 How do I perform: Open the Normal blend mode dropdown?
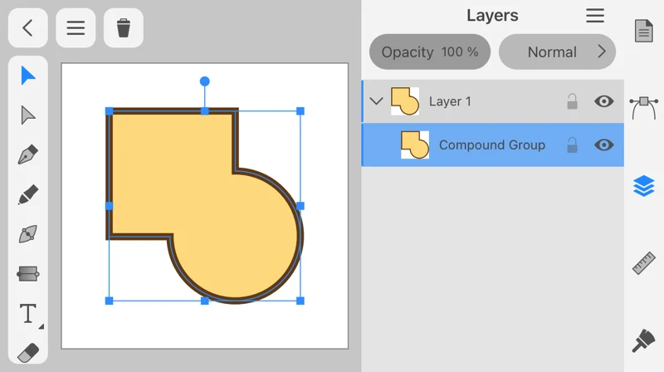click(x=557, y=52)
